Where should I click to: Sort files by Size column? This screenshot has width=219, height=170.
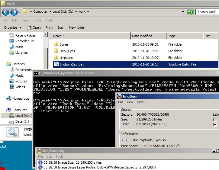click(x=211, y=36)
